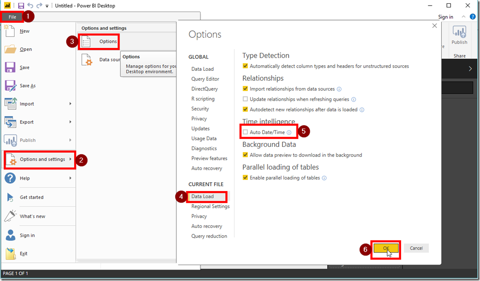Click the Redo arrow in title bar
Viewport: 480px width, 281px height.
[x=39, y=6]
